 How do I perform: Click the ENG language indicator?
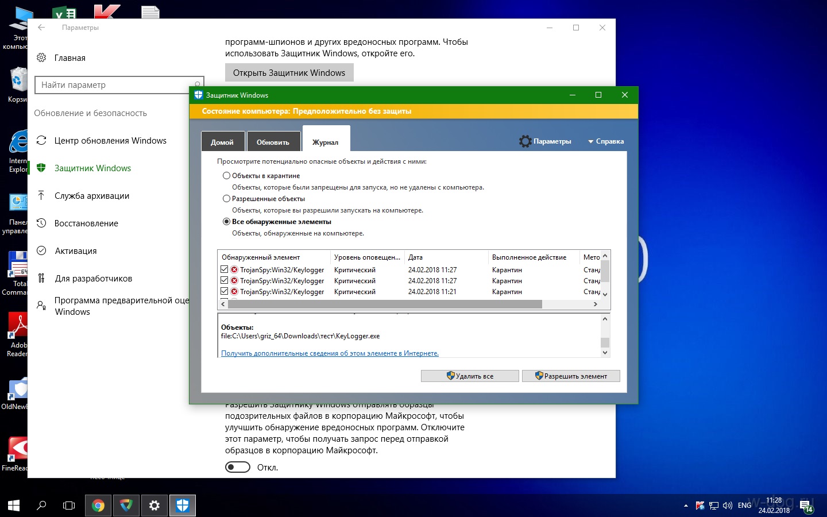(x=745, y=506)
